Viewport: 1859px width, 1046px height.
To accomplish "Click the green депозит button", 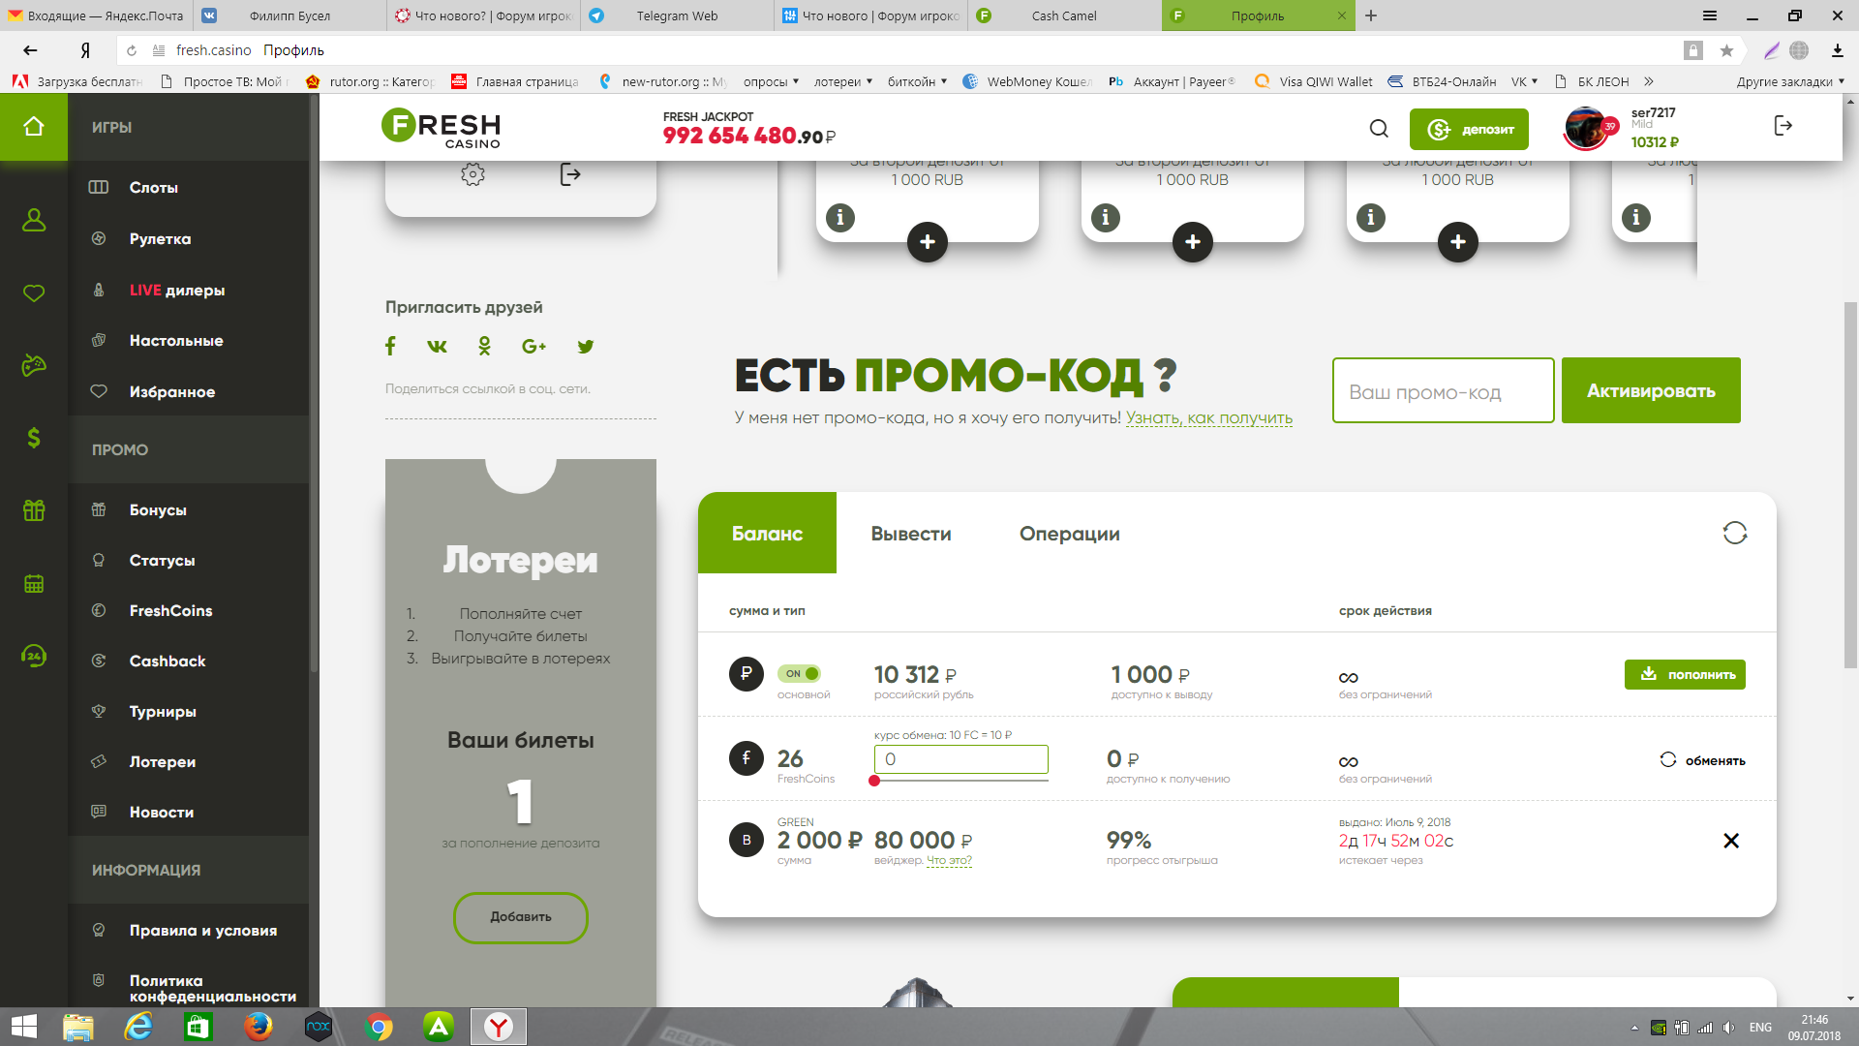I will tap(1469, 129).
